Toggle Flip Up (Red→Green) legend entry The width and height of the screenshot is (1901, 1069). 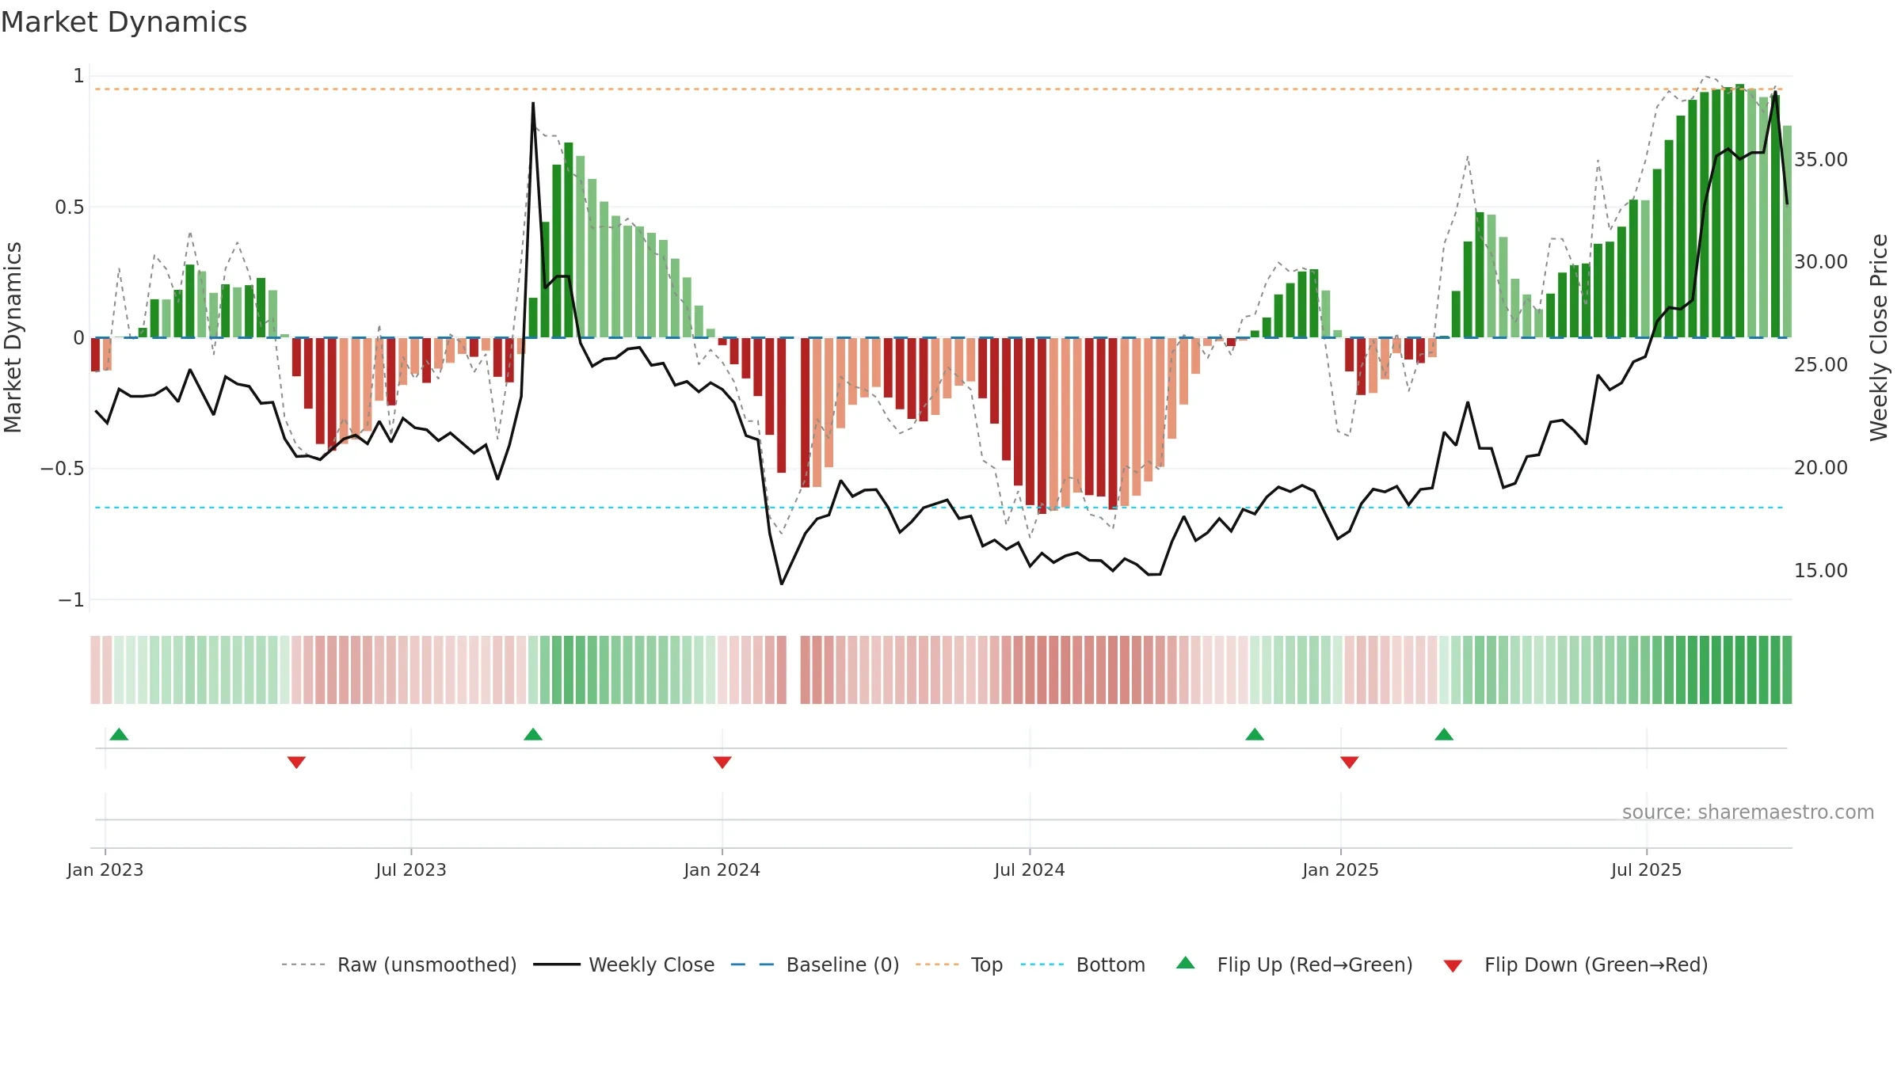pyautogui.click(x=1294, y=964)
